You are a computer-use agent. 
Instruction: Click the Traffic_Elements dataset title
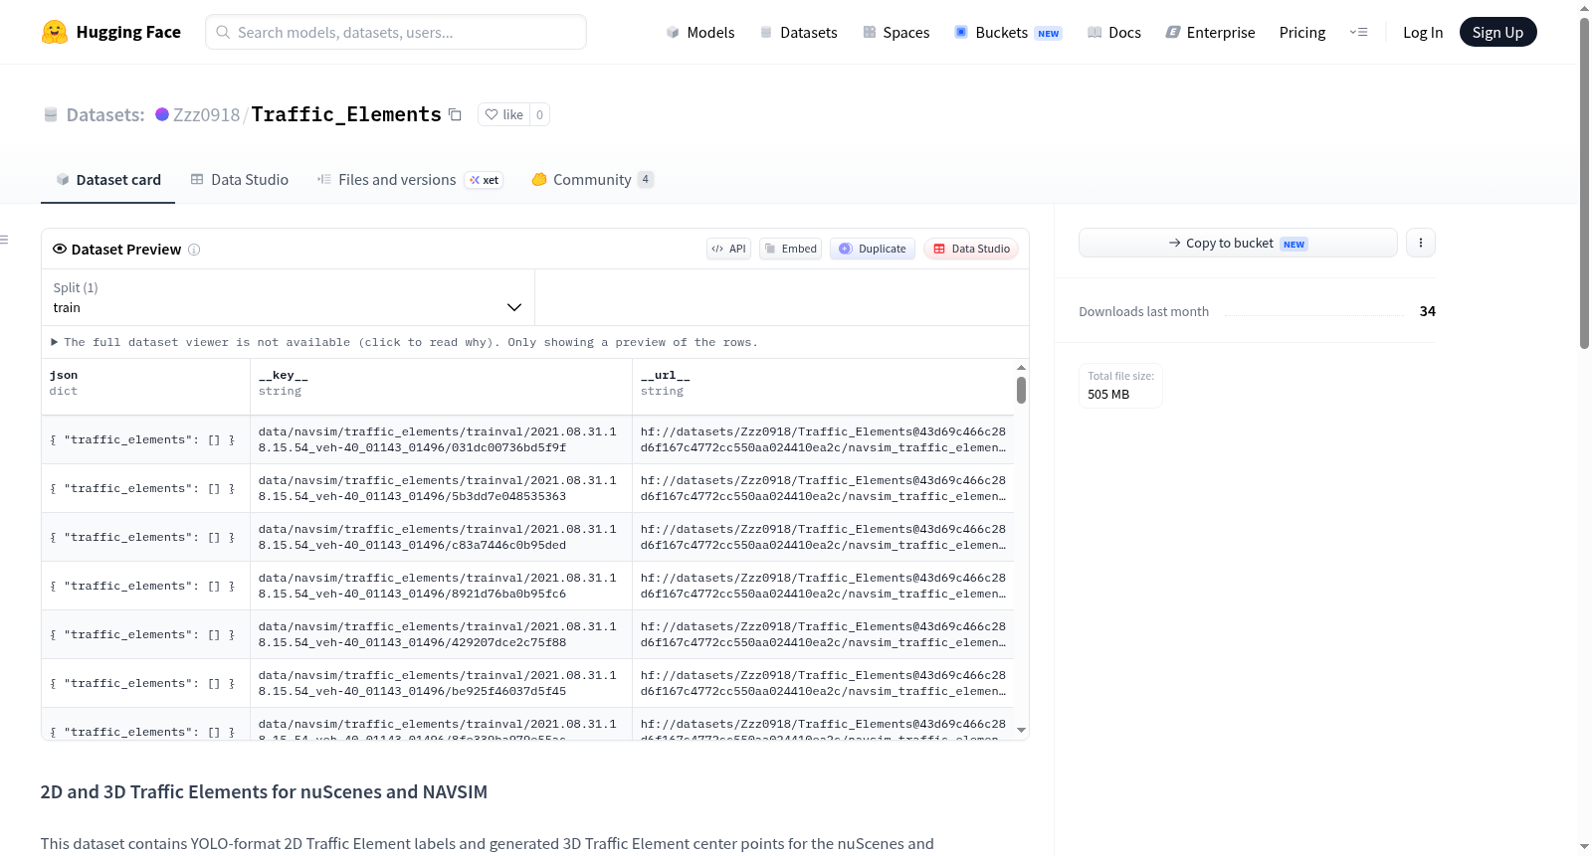coord(346,114)
